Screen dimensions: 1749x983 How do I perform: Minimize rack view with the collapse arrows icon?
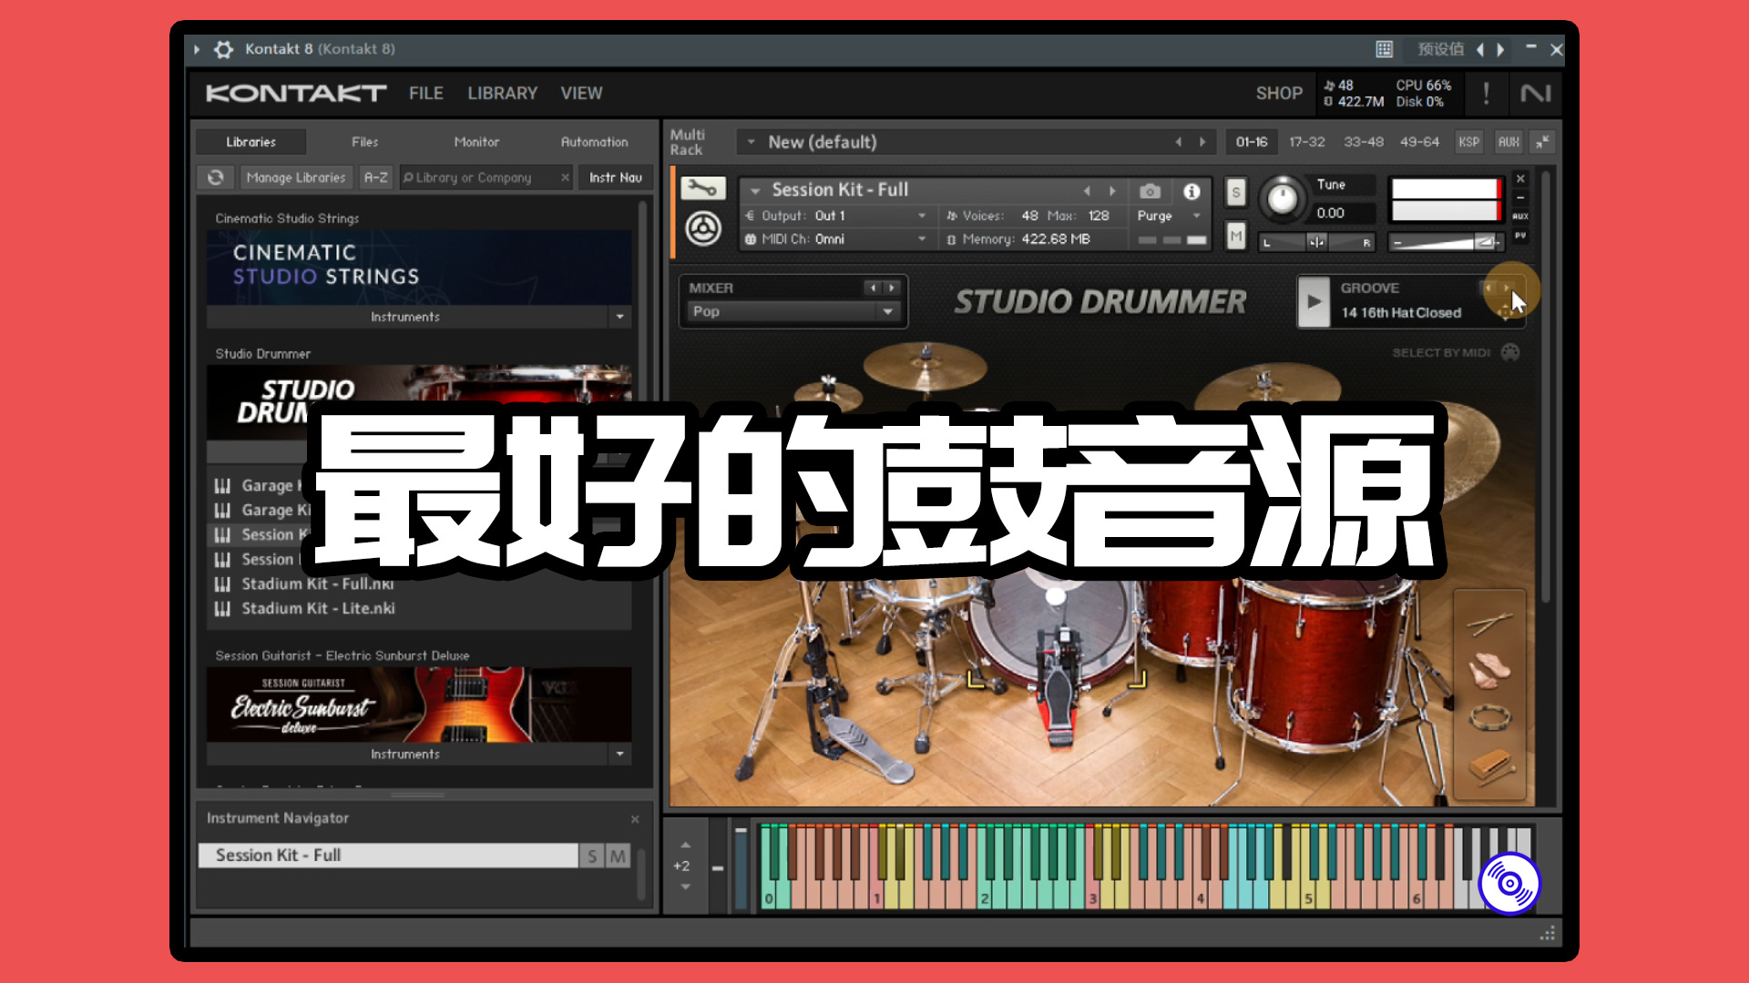(x=1542, y=142)
